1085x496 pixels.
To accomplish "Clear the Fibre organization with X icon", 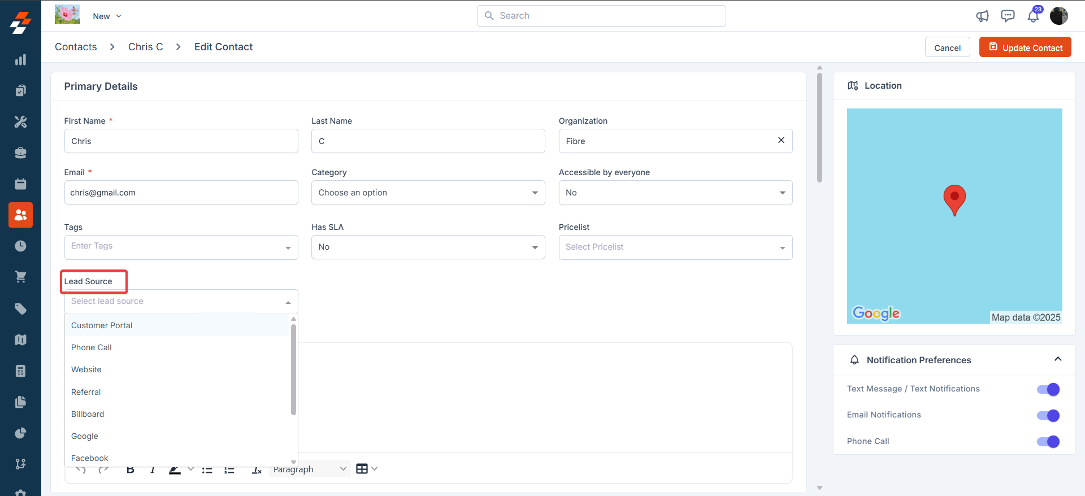I will (x=781, y=140).
